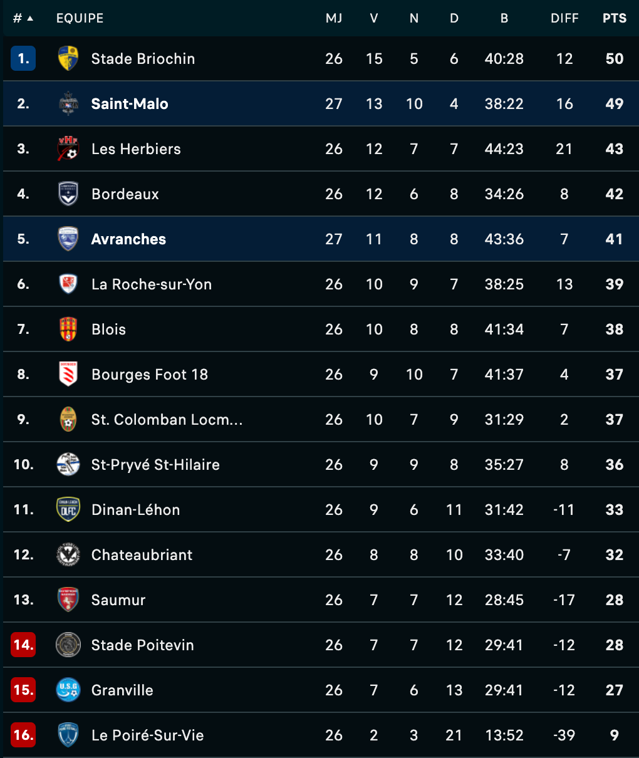Click the Avranches shield logo
The image size is (639, 758).
[x=68, y=239]
